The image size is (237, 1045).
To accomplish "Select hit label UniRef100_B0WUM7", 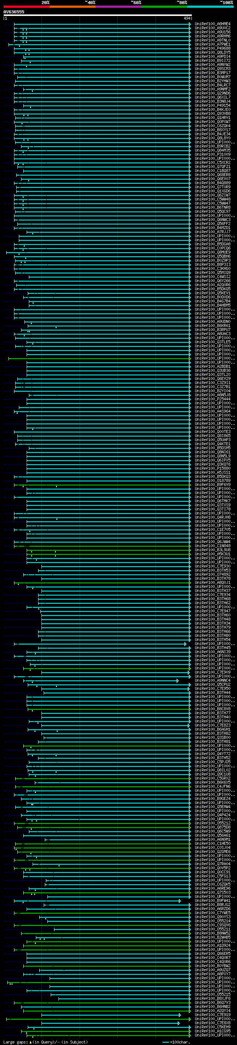I will pos(213,77).
